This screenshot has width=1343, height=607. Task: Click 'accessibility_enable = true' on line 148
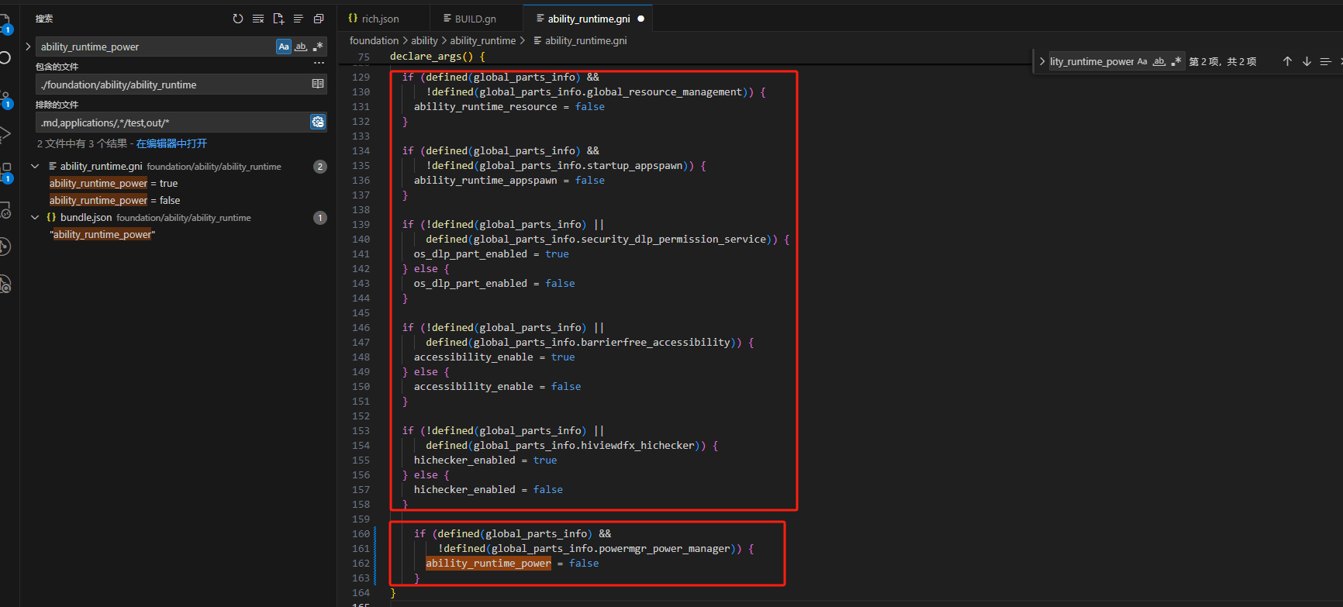[x=495, y=357]
